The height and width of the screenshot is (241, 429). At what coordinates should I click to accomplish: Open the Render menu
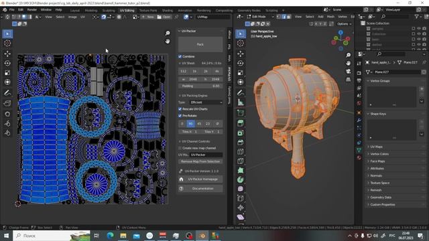pyautogui.click(x=32, y=10)
